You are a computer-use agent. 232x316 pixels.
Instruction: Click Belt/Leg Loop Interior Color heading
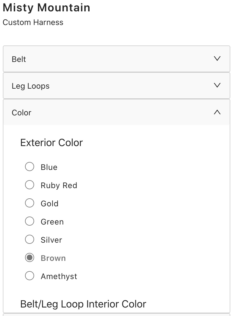coord(83,304)
